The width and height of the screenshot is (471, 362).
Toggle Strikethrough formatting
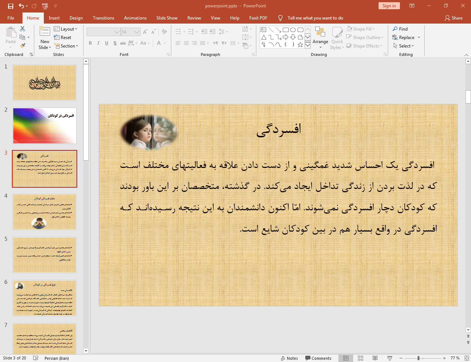123,43
